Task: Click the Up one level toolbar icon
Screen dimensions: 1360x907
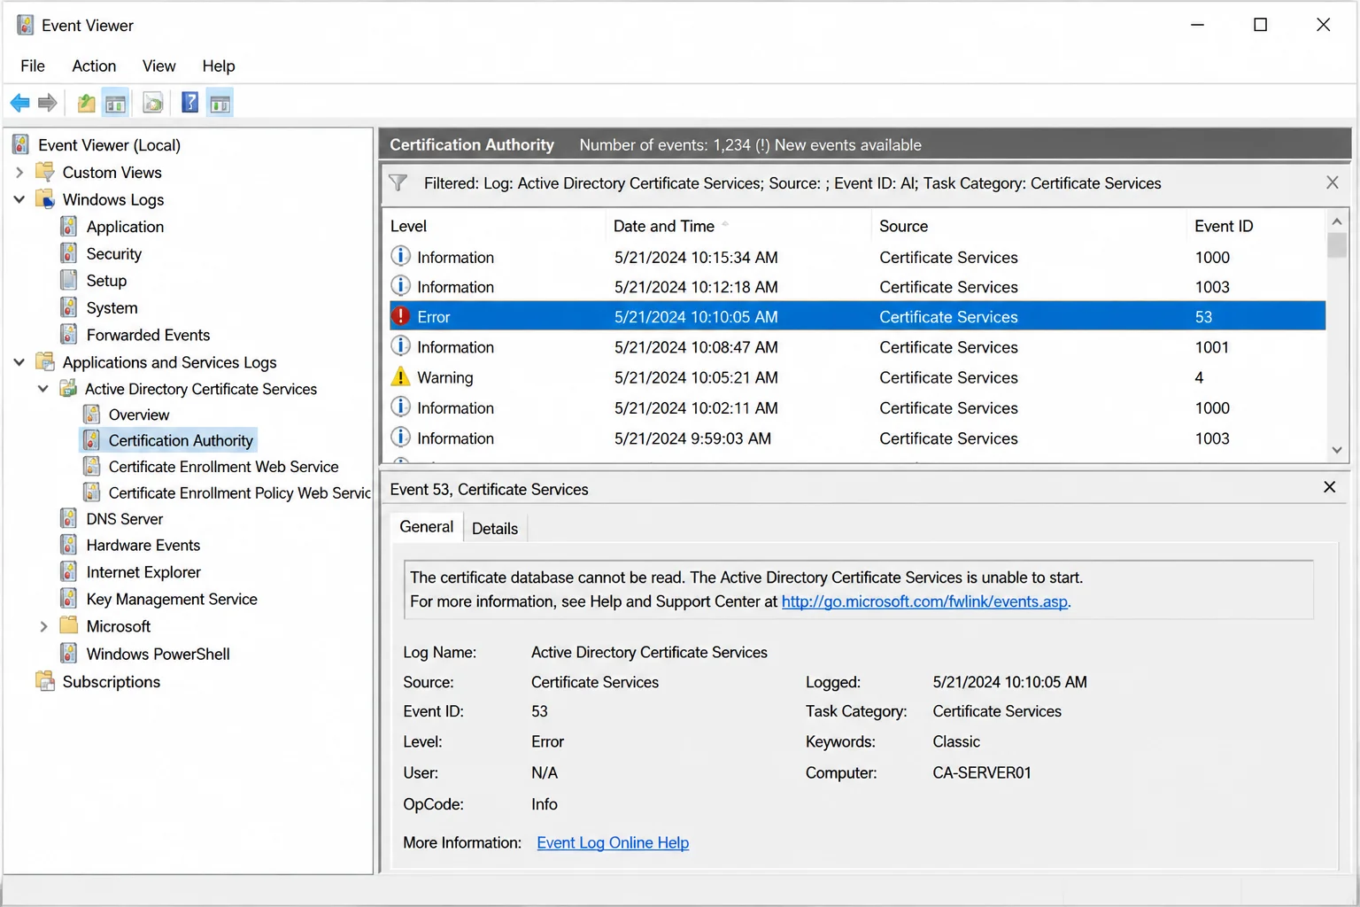Action: pos(86,103)
